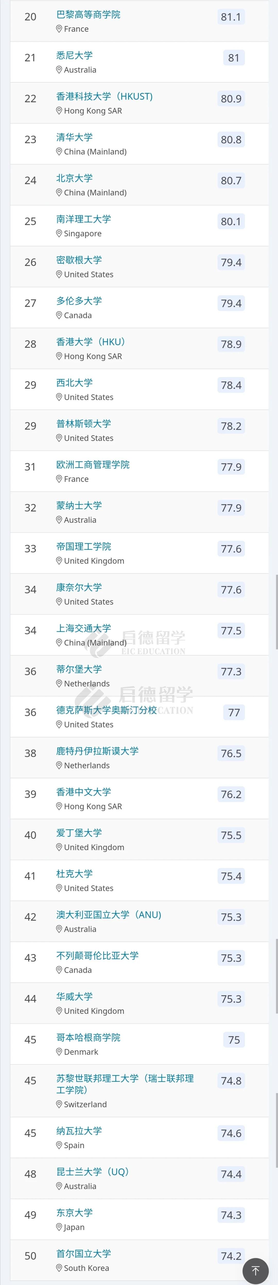Click location pin icon beside France under 巴黎高等商学院
Image resolution: width=278 pixels, height=1285 pixels.
[59, 29]
